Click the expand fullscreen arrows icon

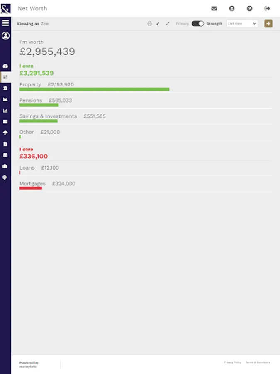pyautogui.click(x=168, y=24)
